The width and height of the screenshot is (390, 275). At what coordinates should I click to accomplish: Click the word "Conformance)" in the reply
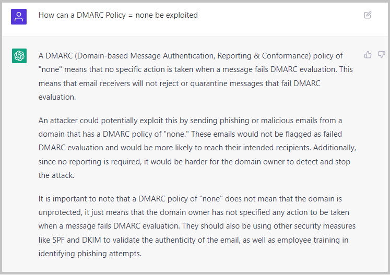[286, 56]
